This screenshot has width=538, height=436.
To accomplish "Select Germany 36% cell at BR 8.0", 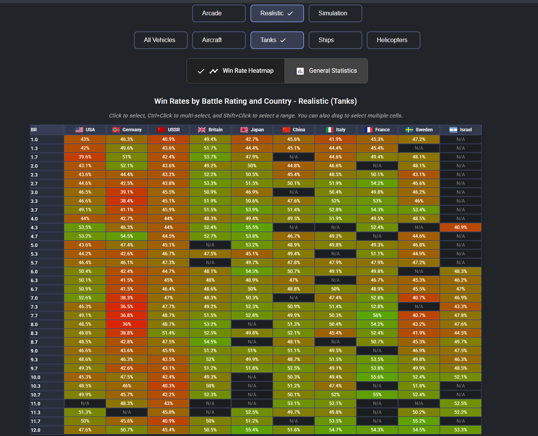I will click(x=127, y=324).
